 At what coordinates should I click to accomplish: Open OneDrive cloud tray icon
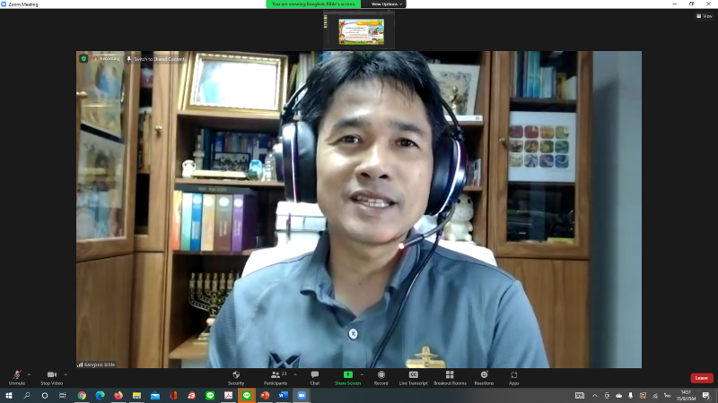(x=618, y=396)
